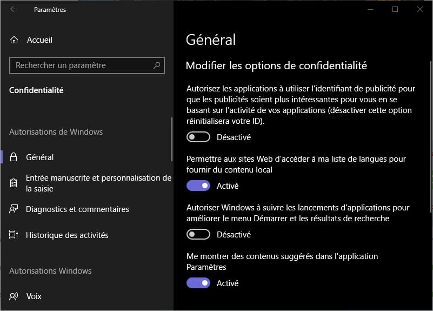Disable the language list access toggle

198,186
